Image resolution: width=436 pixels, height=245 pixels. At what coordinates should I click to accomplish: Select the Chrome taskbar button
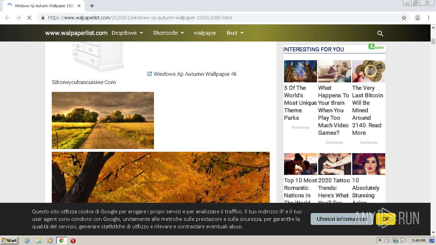(61, 241)
